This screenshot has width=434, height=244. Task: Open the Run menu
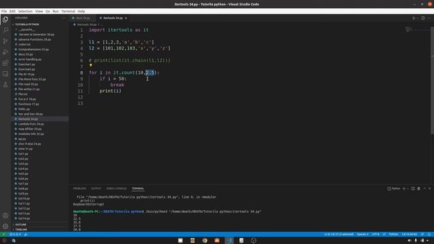coord(56,12)
